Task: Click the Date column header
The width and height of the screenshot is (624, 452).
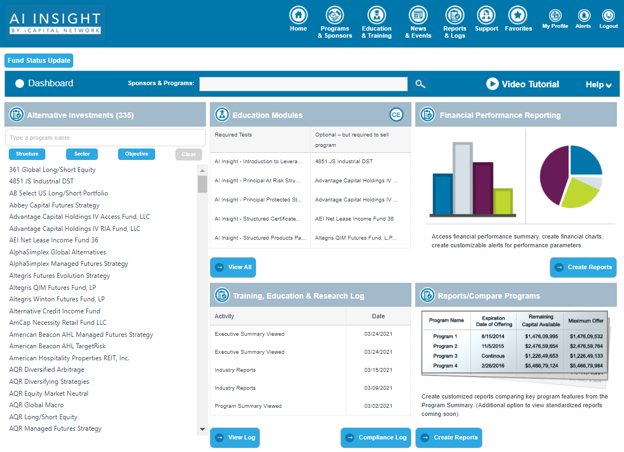Action: point(379,316)
